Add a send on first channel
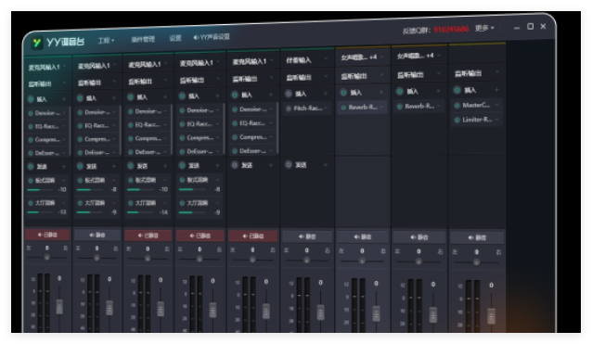The width and height of the screenshot is (592, 344). click(64, 166)
